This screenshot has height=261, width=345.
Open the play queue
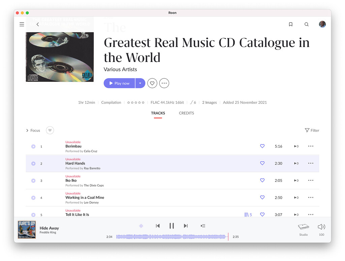pyautogui.click(x=203, y=226)
